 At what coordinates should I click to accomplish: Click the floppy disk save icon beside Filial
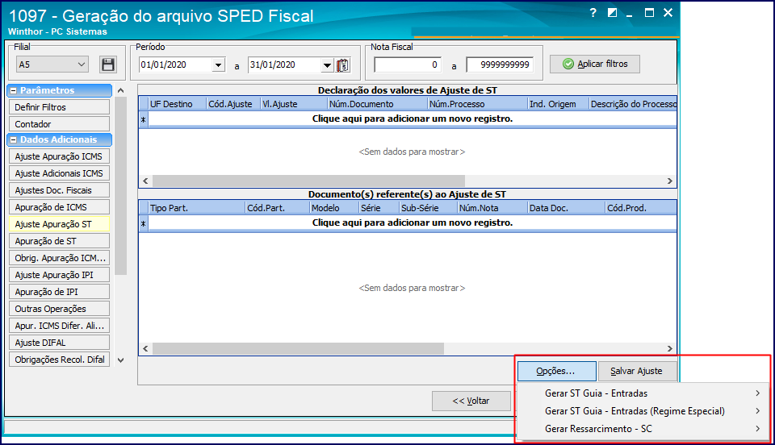point(107,64)
